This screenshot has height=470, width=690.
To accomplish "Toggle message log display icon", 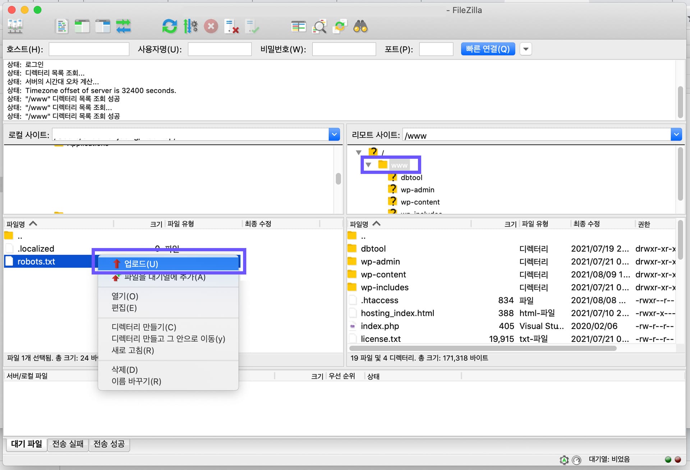I will tap(62, 26).
